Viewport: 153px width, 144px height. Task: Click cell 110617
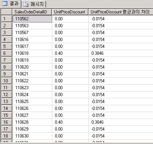[x=32, y=46]
